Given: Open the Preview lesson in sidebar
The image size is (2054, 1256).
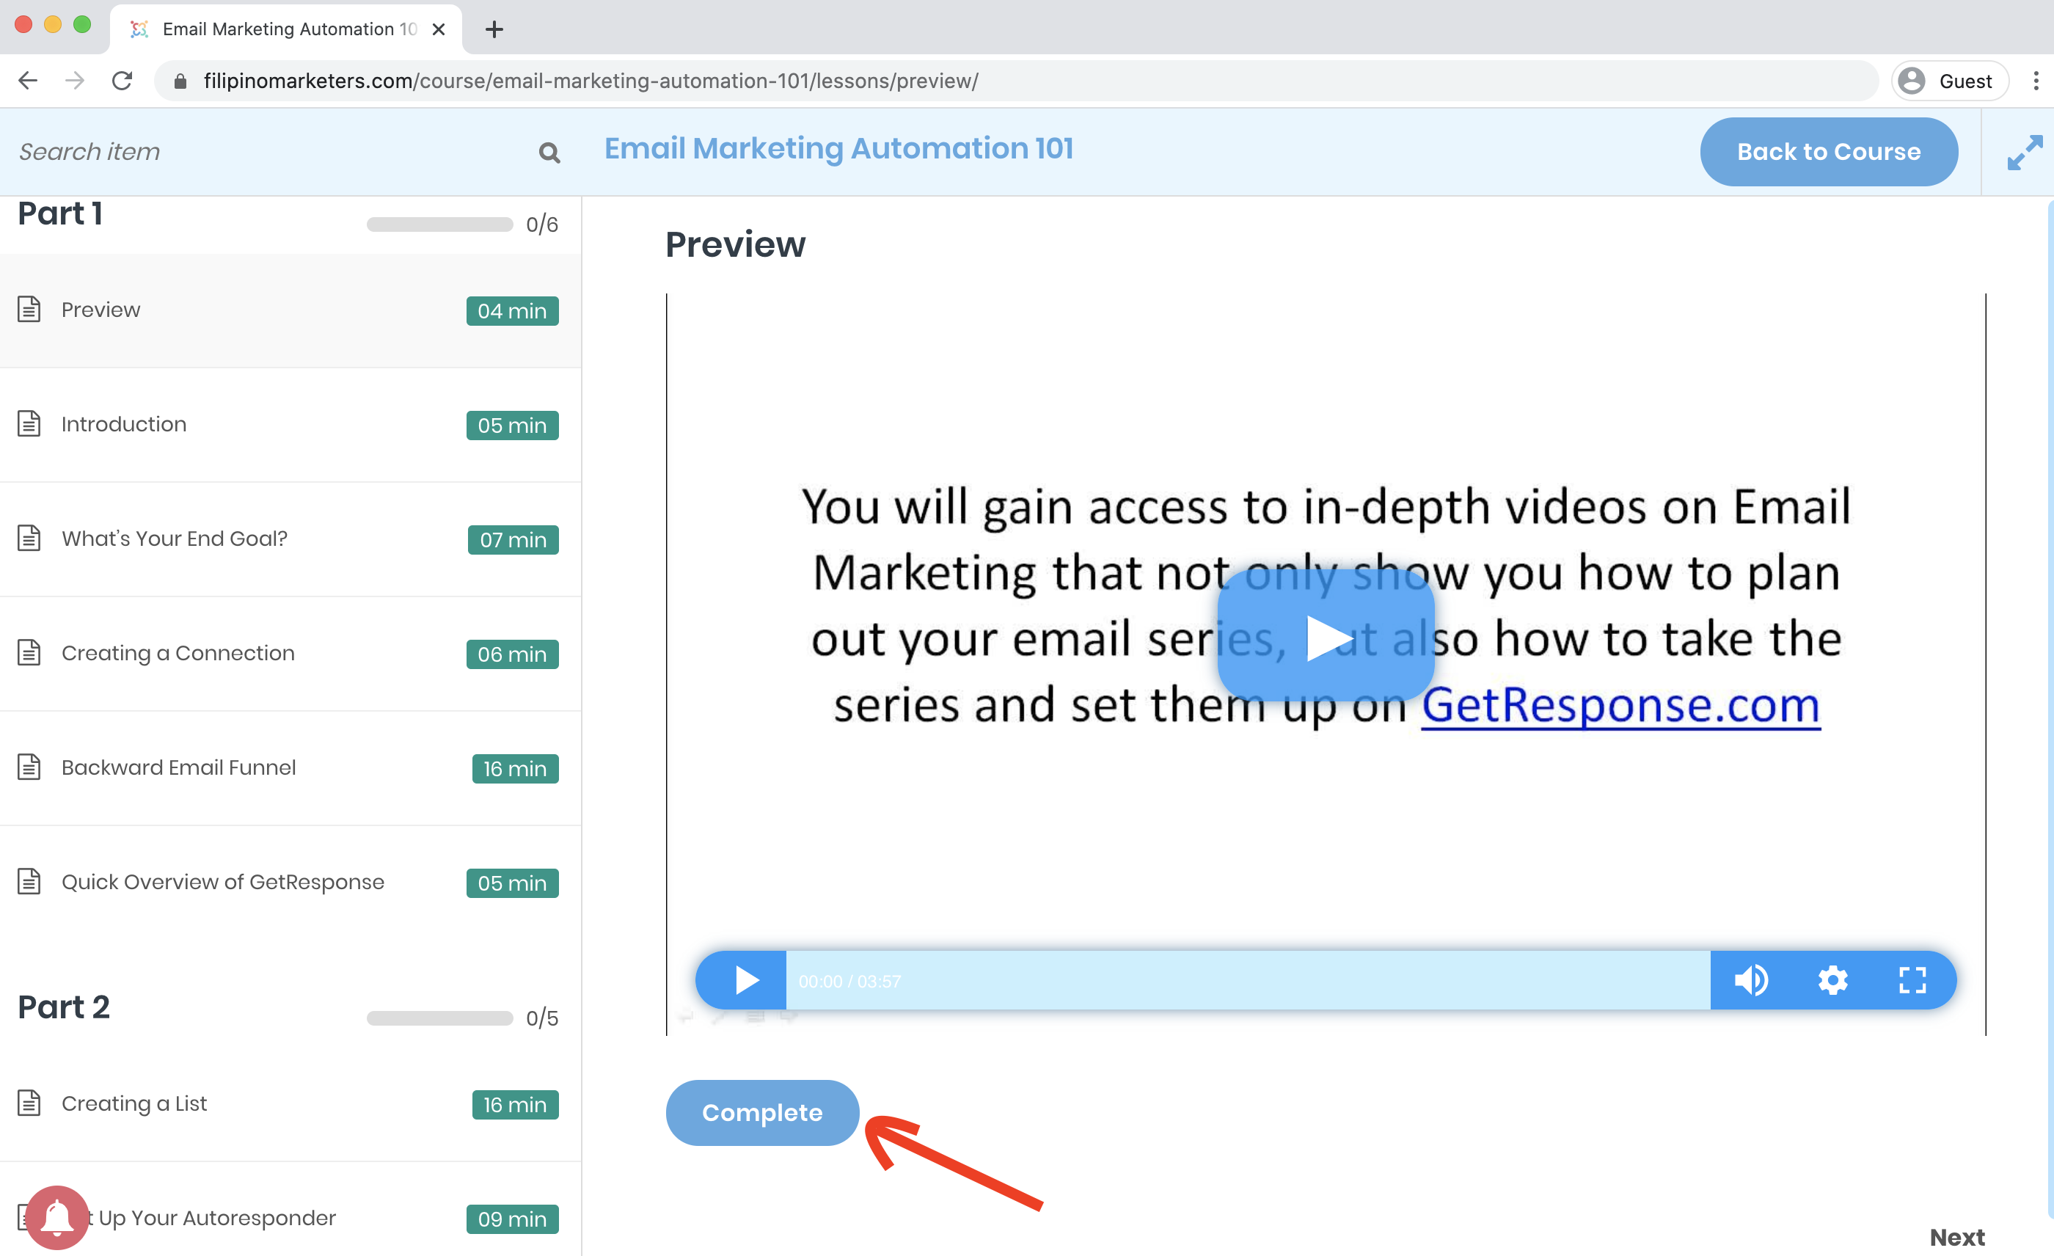Looking at the screenshot, I should tap(290, 310).
